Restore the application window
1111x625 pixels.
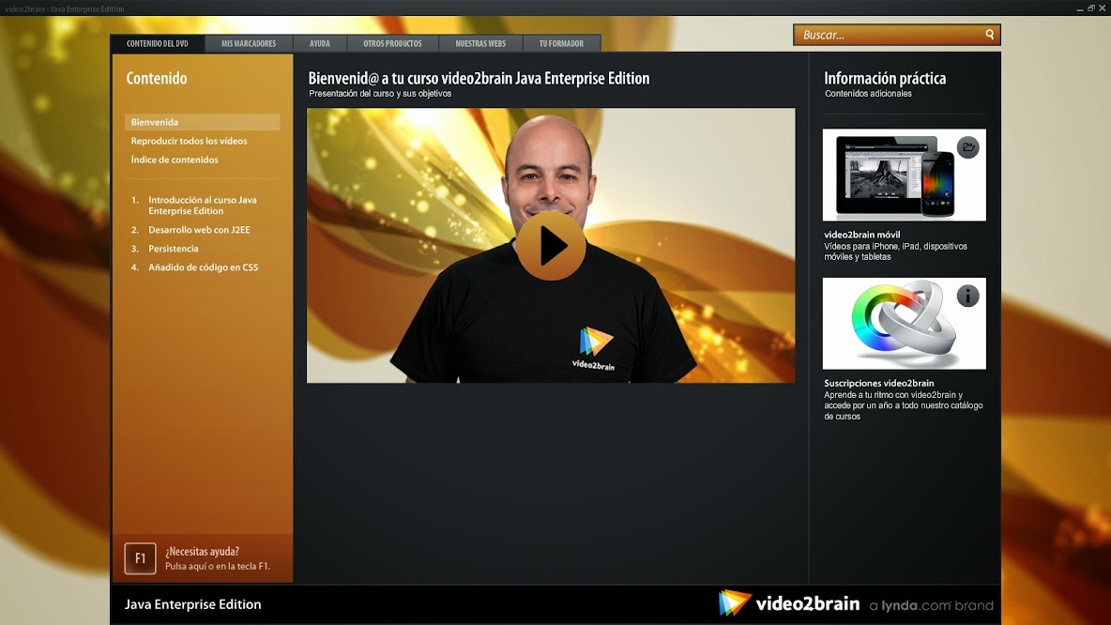point(1091,8)
